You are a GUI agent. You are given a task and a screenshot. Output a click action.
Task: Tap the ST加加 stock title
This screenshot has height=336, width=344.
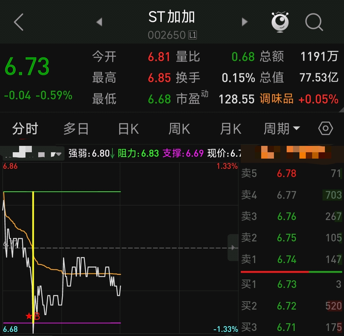click(x=172, y=17)
